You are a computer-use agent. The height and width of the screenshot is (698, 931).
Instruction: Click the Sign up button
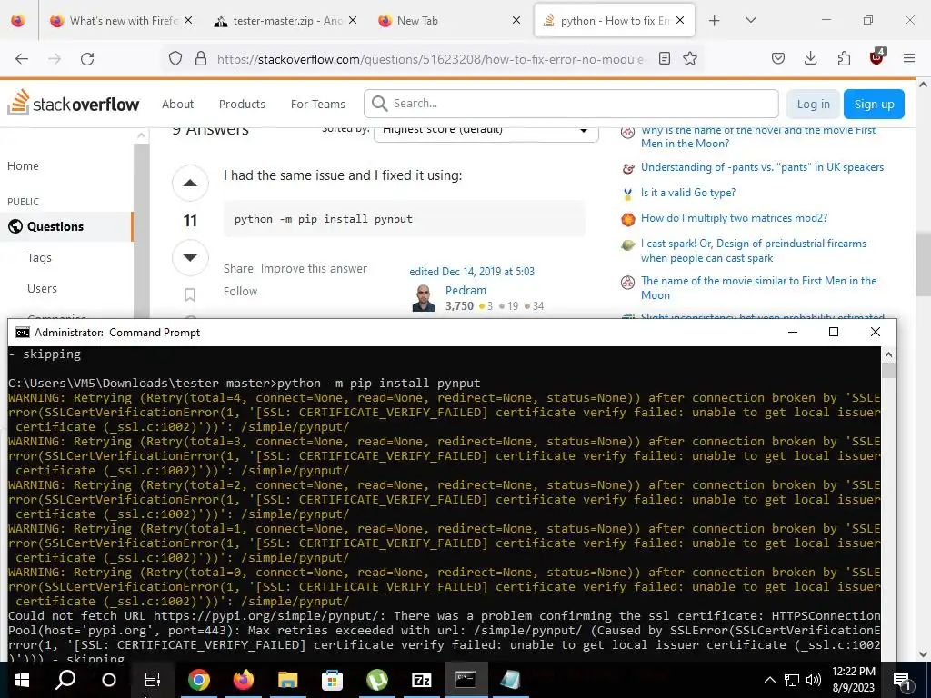874,104
